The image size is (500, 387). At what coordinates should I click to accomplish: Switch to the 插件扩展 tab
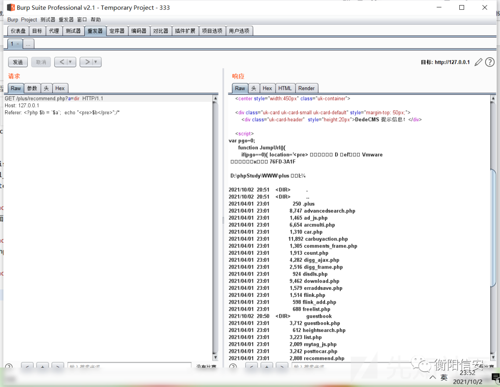[185, 31]
